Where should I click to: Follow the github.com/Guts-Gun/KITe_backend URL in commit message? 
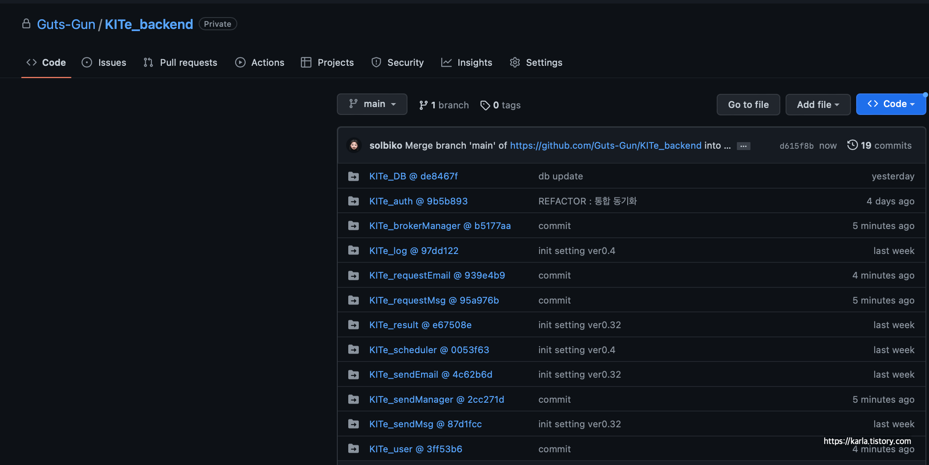[x=606, y=145]
